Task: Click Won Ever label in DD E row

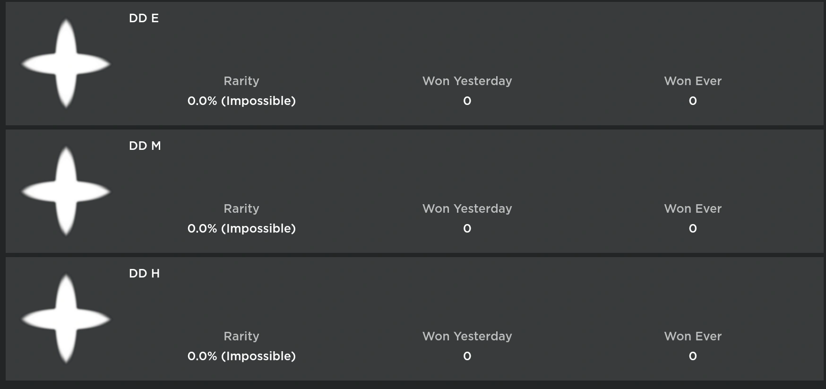Action: (693, 81)
